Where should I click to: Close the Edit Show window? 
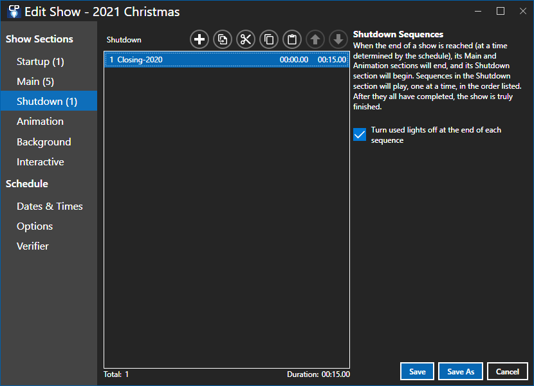pyautogui.click(x=523, y=11)
